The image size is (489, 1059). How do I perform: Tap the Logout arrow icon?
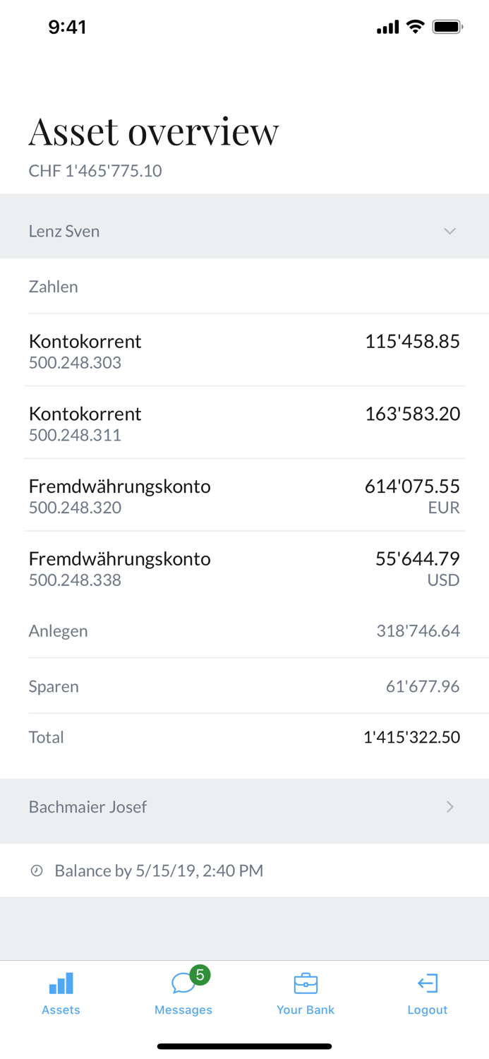click(428, 983)
